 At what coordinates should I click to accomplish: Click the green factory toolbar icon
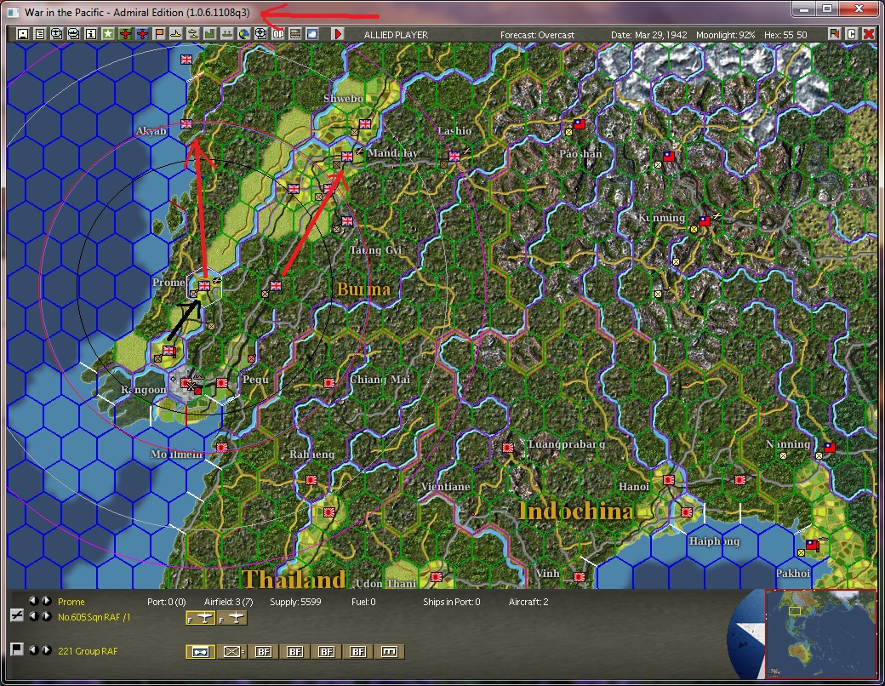(x=210, y=34)
